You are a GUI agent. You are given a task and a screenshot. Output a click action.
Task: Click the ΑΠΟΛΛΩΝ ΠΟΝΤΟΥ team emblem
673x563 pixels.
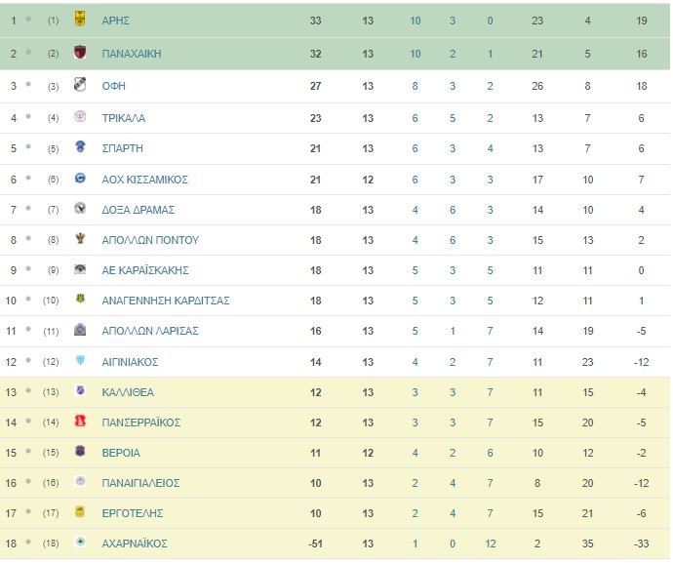pyautogui.click(x=80, y=238)
